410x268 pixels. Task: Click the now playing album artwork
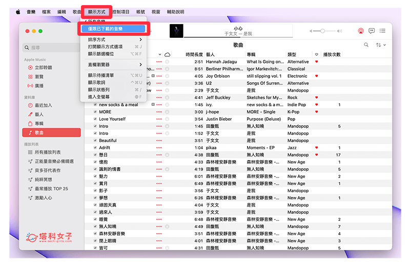click(x=176, y=31)
